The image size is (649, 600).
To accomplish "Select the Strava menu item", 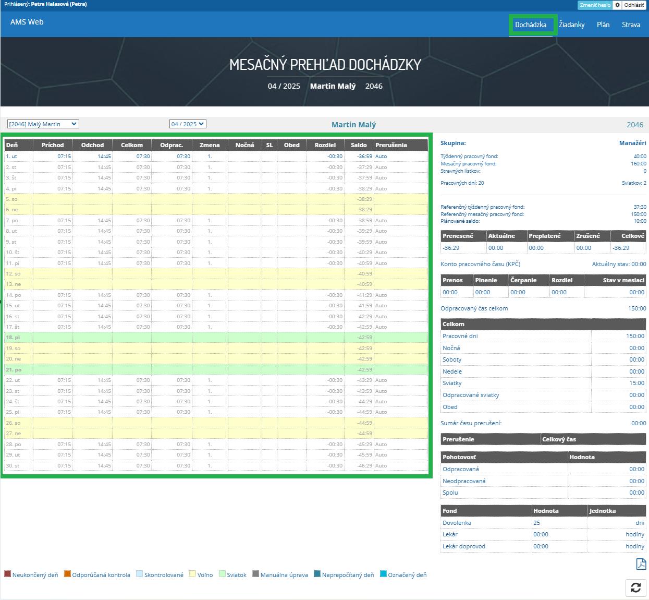I will coord(631,25).
